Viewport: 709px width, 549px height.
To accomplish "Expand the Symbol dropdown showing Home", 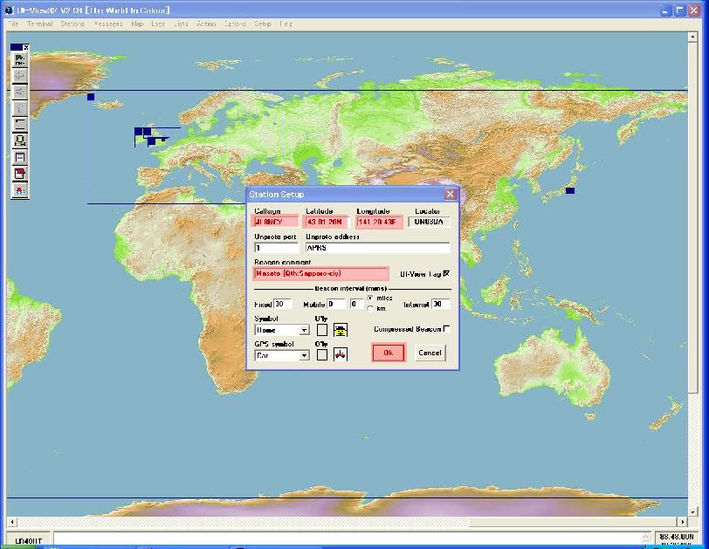I will 304,331.
